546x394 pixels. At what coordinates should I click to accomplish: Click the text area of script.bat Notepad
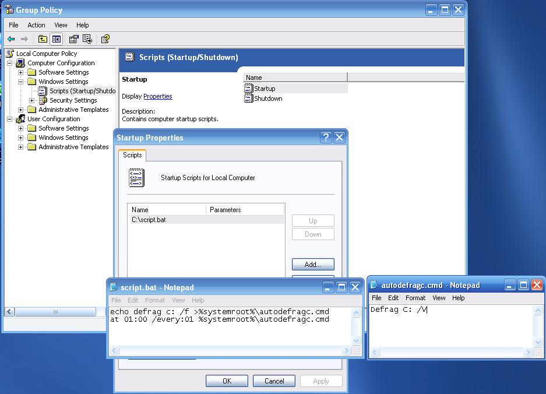(x=231, y=326)
